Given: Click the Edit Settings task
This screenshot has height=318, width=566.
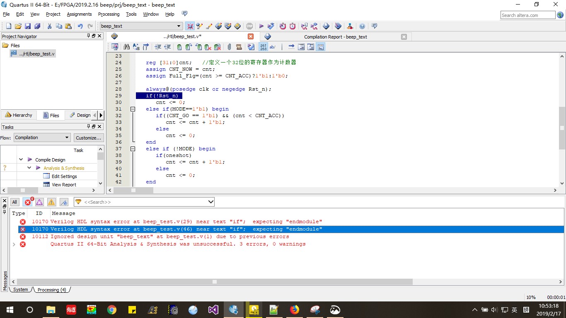Looking at the screenshot, I should pos(64,176).
